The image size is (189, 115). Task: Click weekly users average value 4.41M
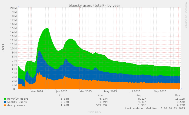click(x=142, y=102)
